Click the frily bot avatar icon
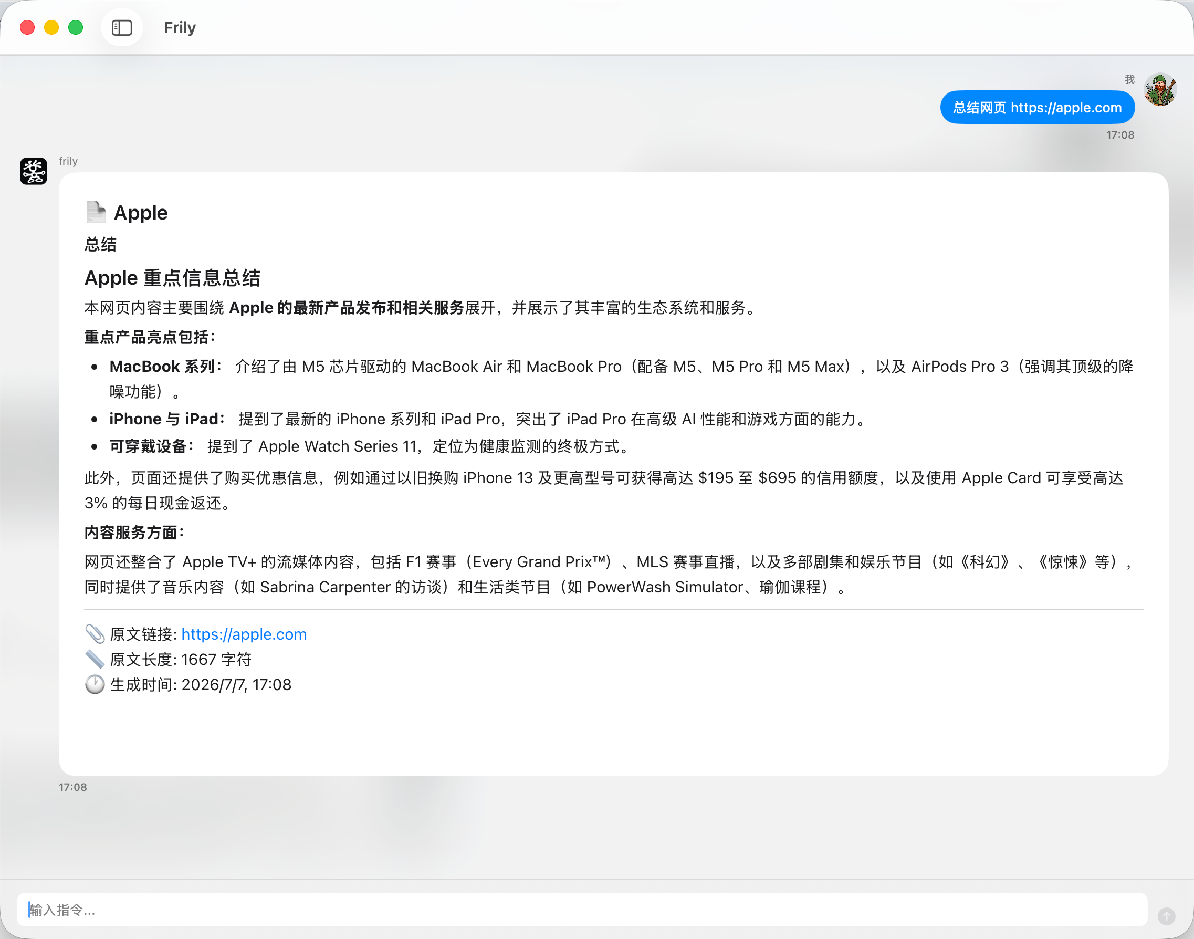1194x939 pixels. pyautogui.click(x=34, y=171)
